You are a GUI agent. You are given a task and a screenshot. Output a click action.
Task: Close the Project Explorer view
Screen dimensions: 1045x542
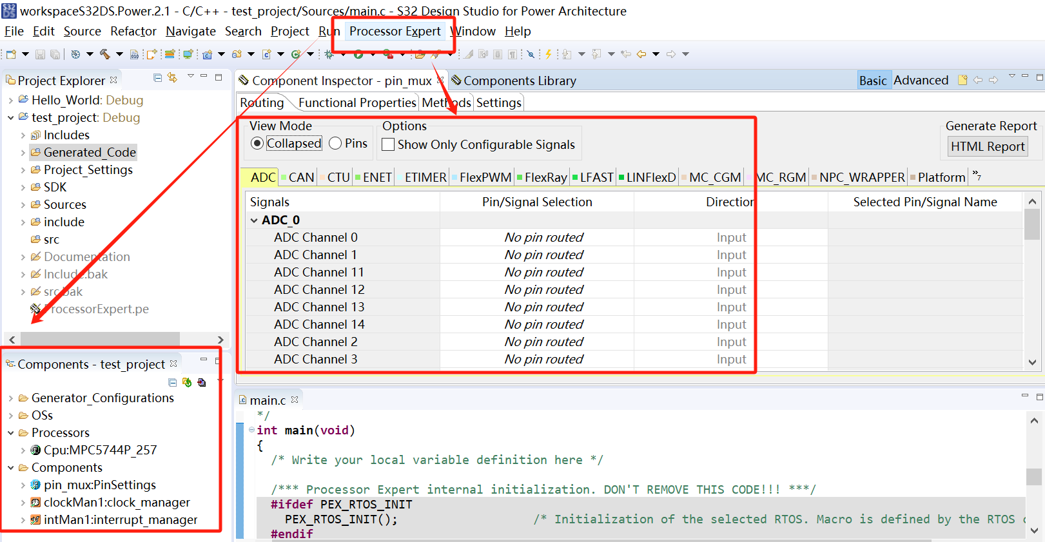click(x=113, y=80)
